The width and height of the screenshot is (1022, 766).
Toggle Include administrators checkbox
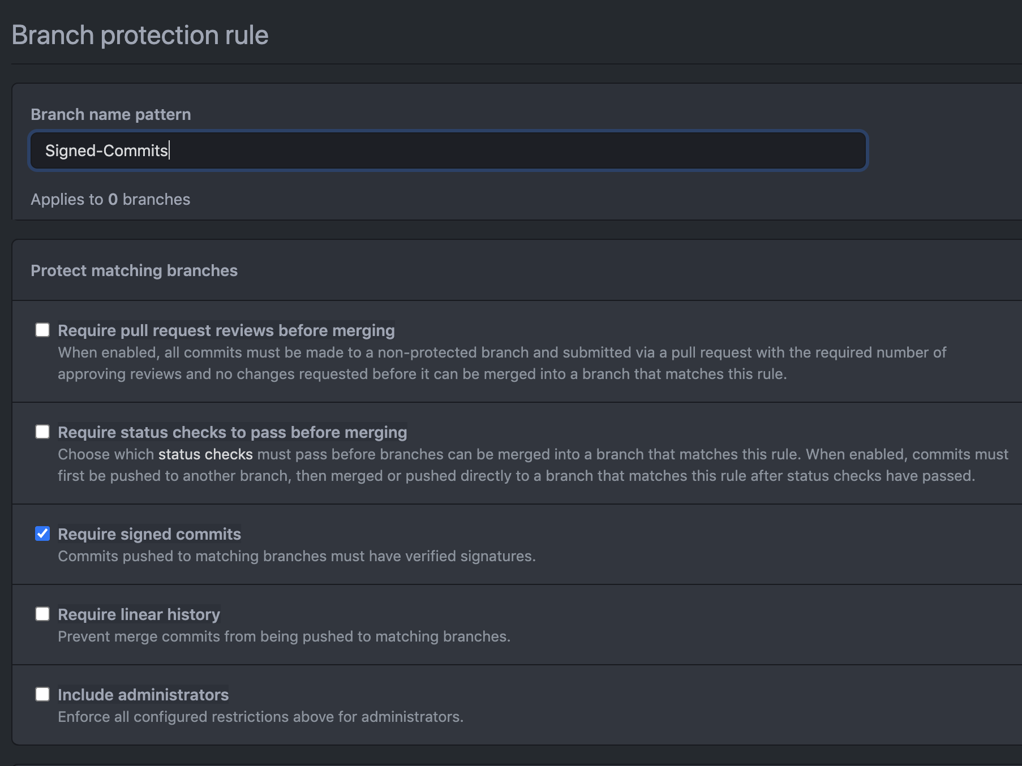tap(42, 694)
